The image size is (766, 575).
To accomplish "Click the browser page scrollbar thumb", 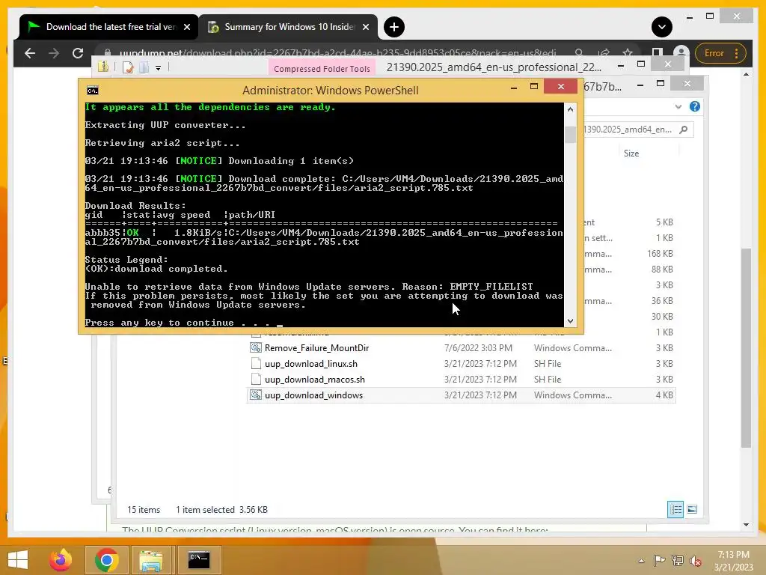I will pyautogui.click(x=746, y=347).
